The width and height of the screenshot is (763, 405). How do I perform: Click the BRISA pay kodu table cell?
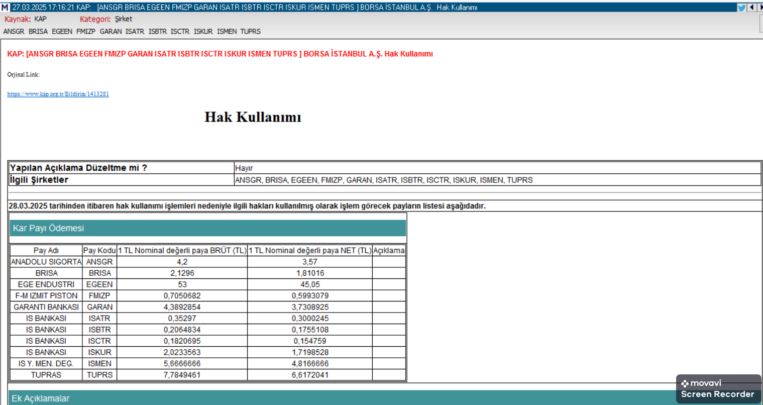(x=99, y=273)
